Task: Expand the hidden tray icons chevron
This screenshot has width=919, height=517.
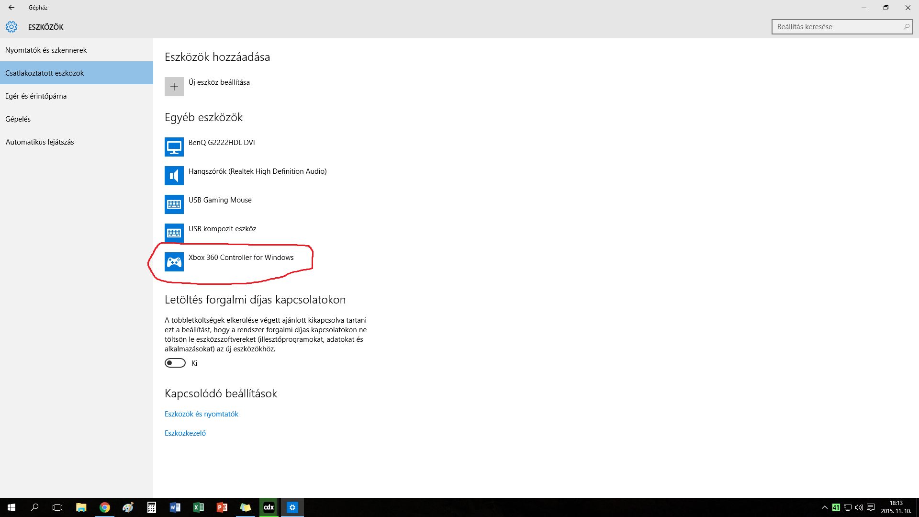Action: pyautogui.click(x=824, y=507)
